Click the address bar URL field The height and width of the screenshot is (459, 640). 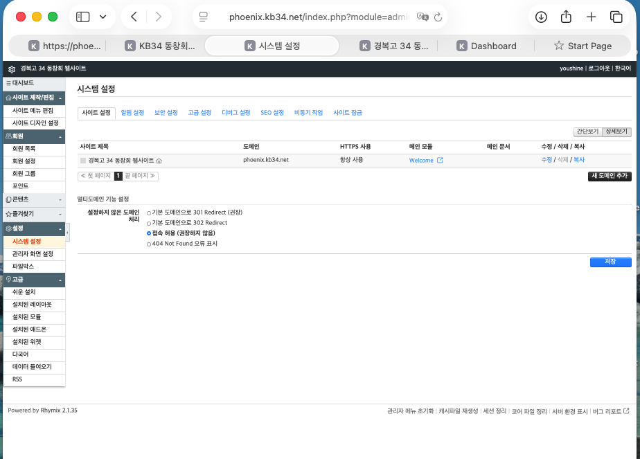pos(319,17)
